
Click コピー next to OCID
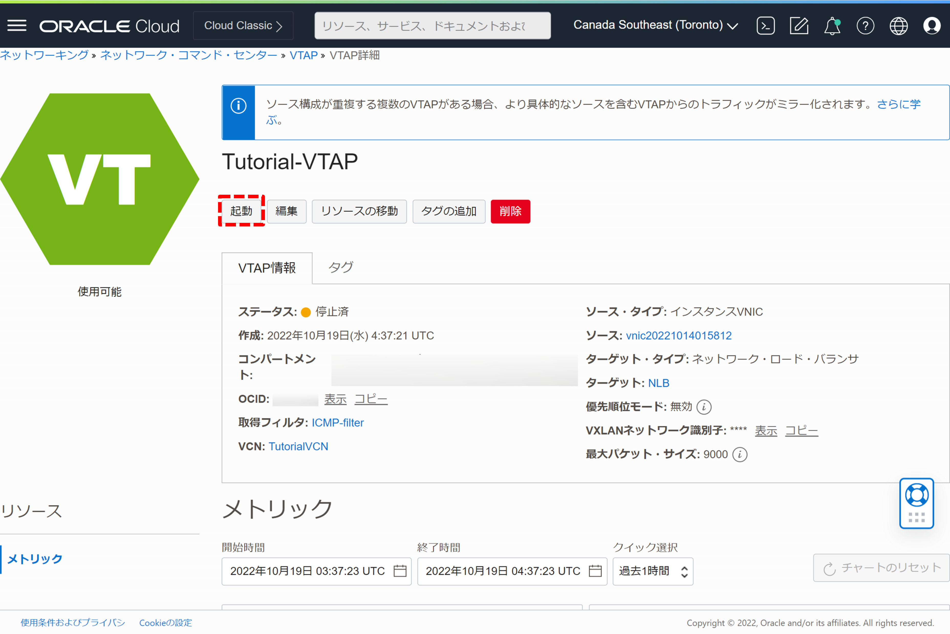[x=371, y=399]
